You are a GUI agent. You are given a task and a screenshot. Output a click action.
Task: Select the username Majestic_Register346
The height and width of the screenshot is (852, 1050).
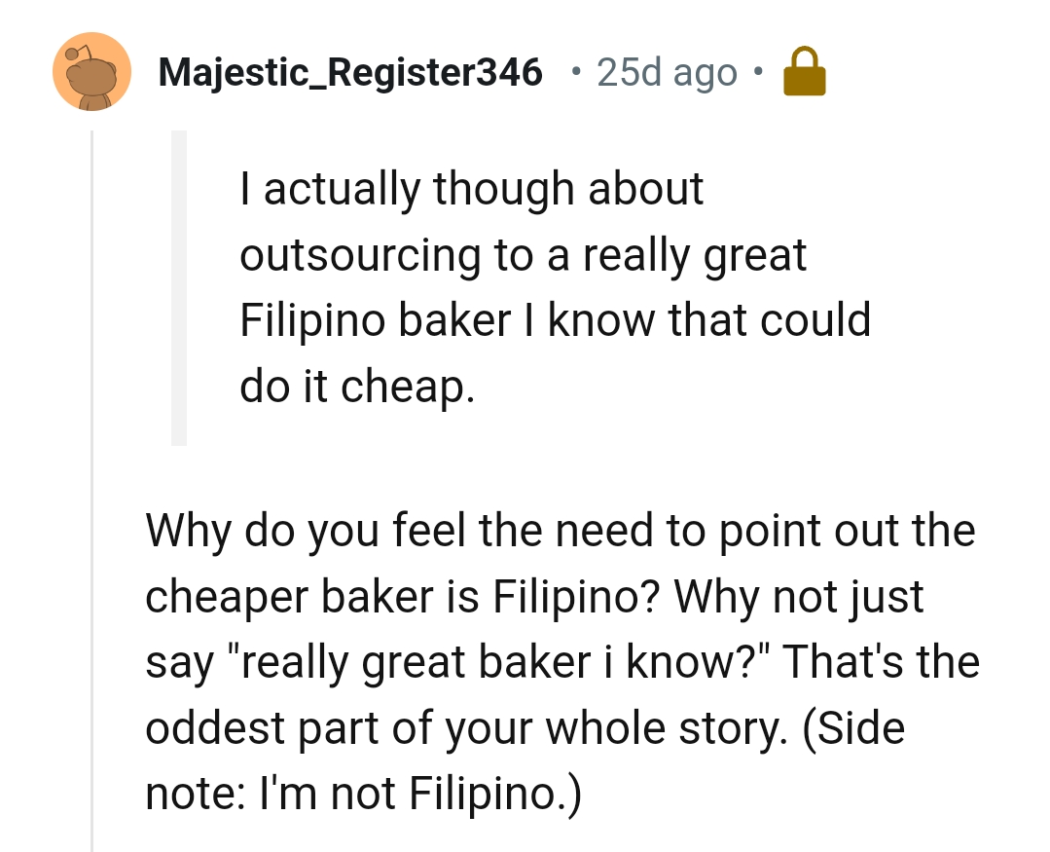pos(350,70)
